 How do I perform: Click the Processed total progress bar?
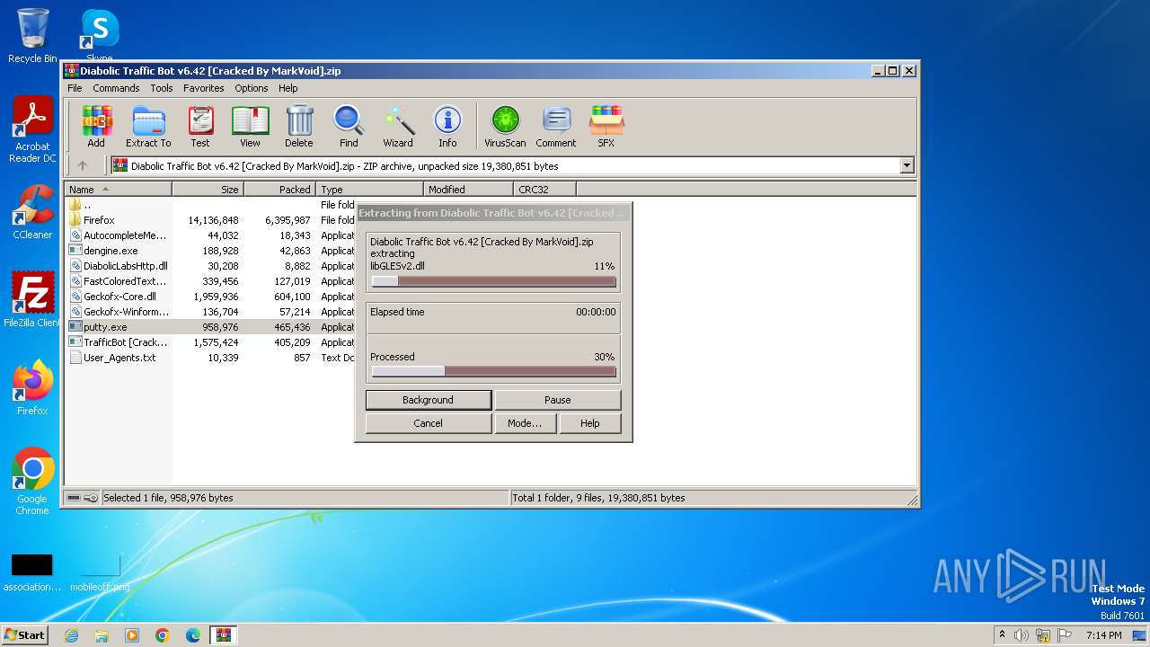[493, 371]
